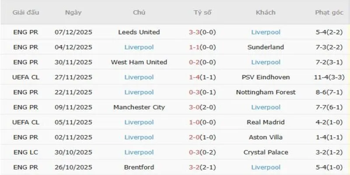Click the Giải đấu column header
The image size is (350, 175).
click(26, 12)
